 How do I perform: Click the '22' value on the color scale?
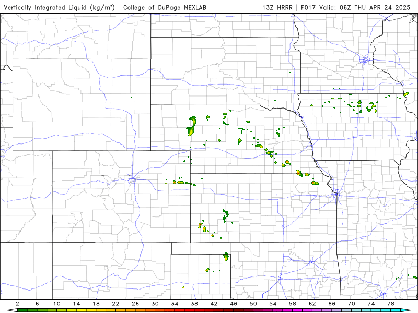tap(115, 304)
